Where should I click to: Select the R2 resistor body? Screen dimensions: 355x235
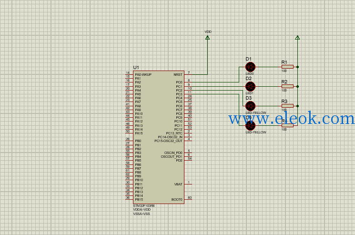[287, 86]
